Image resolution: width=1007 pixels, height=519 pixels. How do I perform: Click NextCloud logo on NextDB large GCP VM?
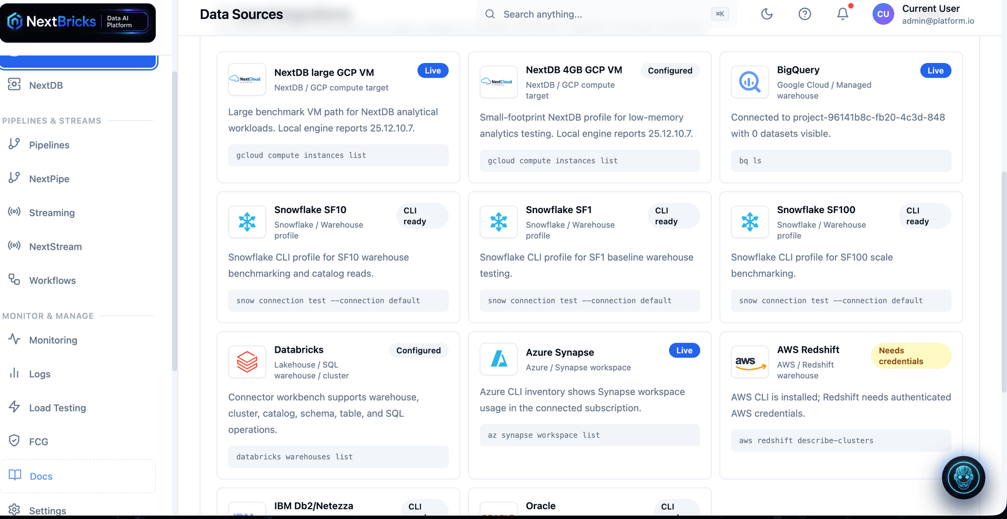pos(247,79)
